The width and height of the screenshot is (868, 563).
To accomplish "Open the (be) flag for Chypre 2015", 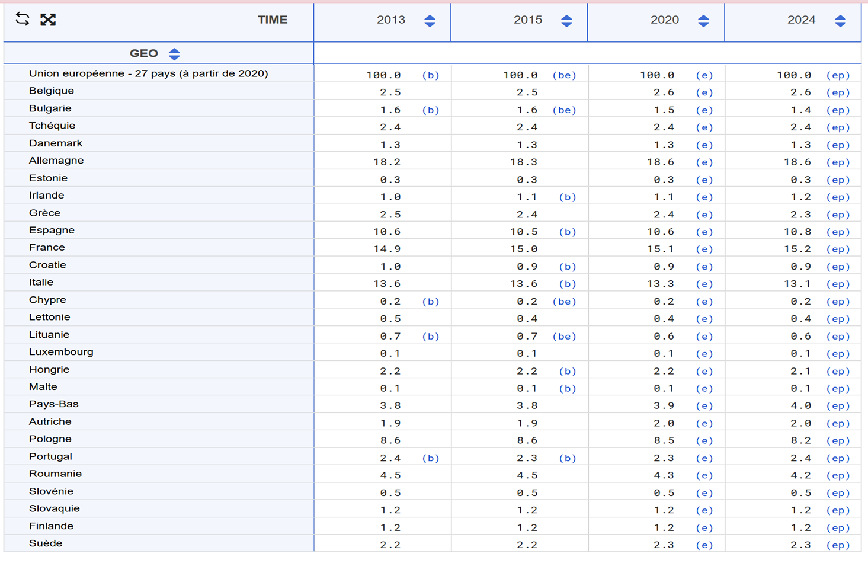I will point(564,302).
